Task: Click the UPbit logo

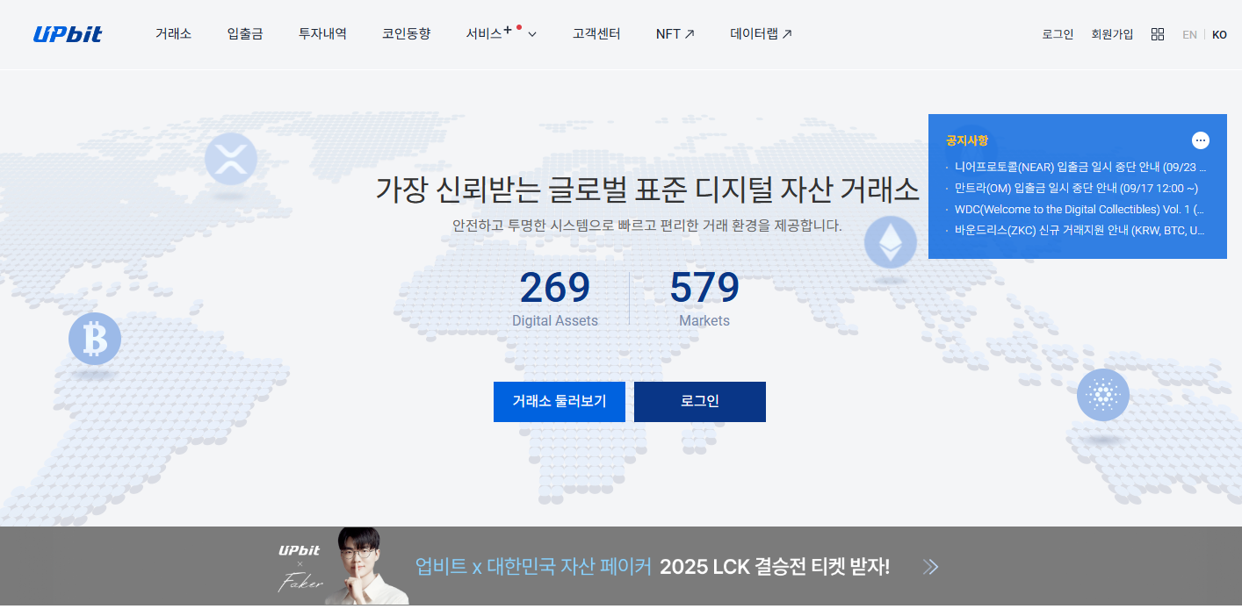Action: click(x=68, y=34)
